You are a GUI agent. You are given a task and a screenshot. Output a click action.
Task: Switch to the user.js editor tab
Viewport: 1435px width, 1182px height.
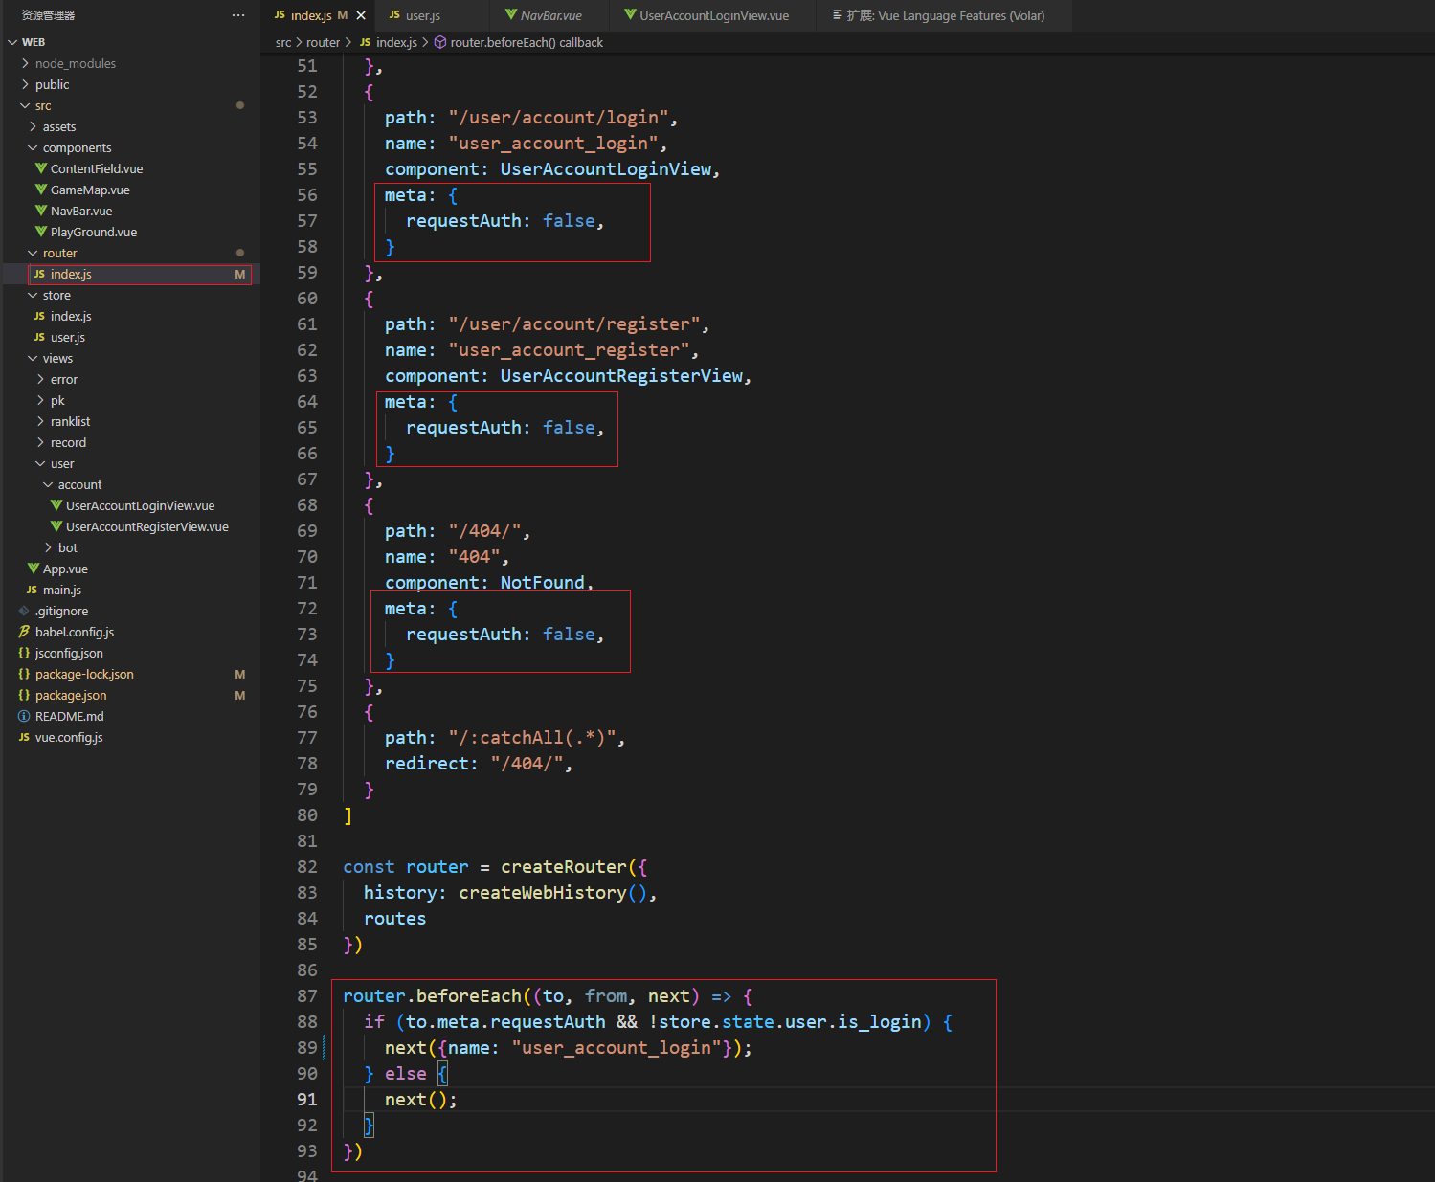(x=422, y=15)
